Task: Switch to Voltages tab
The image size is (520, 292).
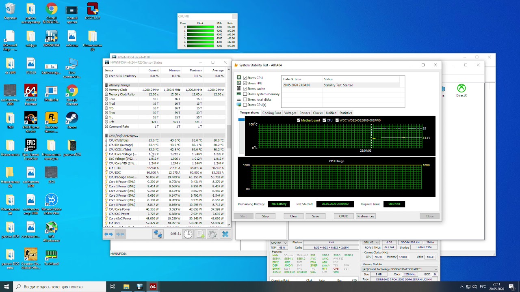Action: [x=290, y=113]
